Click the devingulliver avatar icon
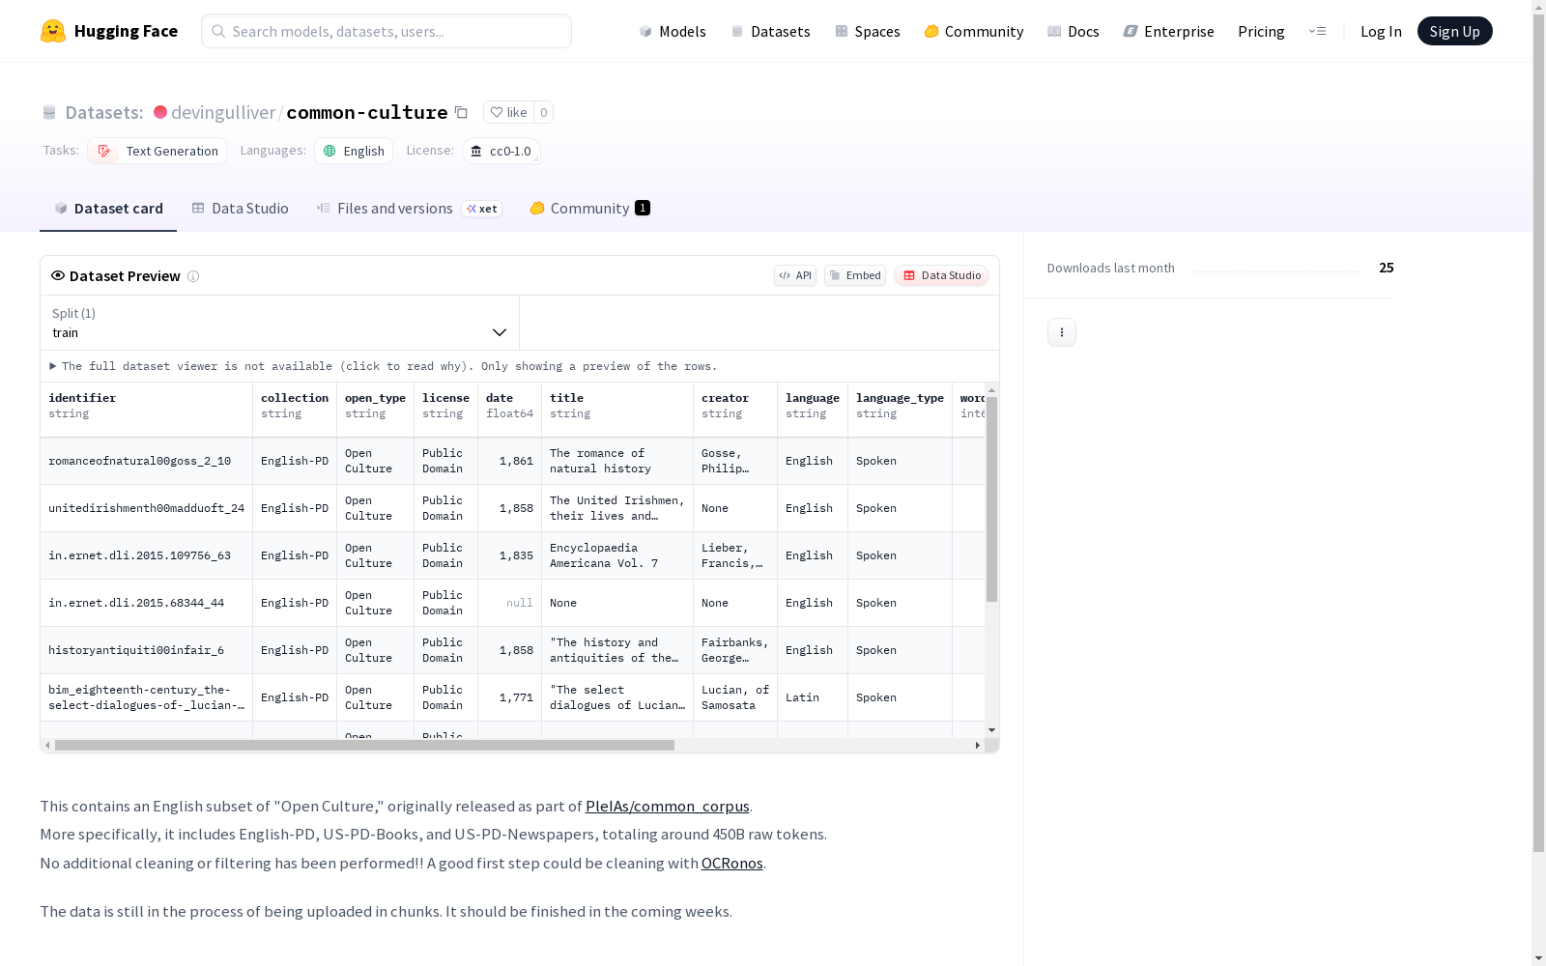Image resolution: width=1546 pixels, height=966 pixels. coord(160,112)
